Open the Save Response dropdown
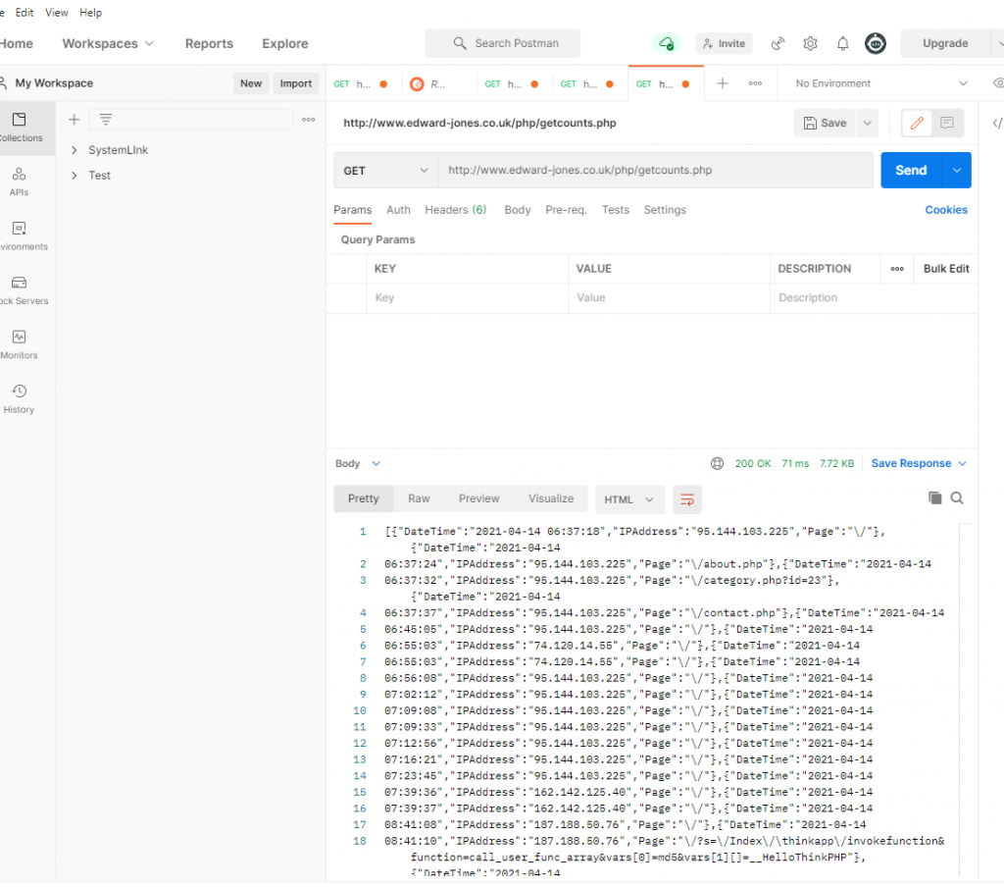 [x=919, y=463]
